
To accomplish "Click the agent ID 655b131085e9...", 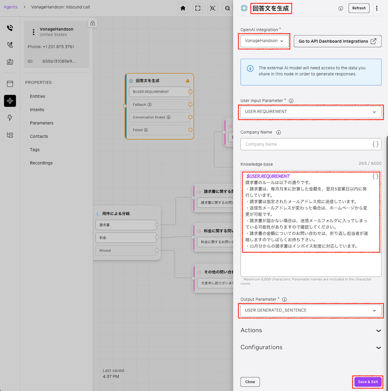I will pyautogui.click(x=59, y=61).
